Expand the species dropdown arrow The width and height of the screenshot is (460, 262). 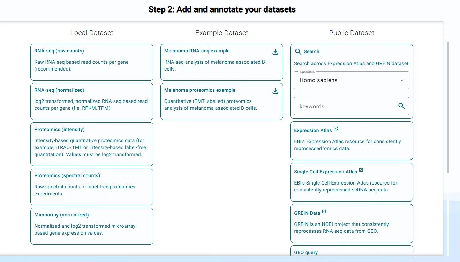(x=401, y=80)
